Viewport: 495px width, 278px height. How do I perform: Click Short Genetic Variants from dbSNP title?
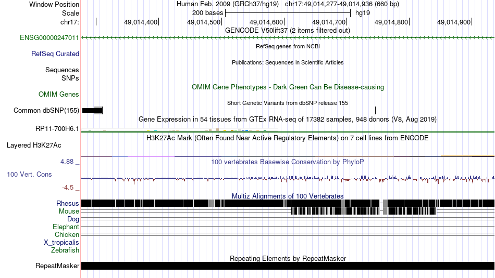(288, 103)
